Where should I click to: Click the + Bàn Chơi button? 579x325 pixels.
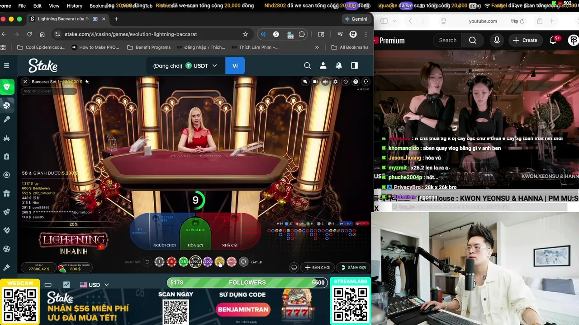[x=318, y=267]
